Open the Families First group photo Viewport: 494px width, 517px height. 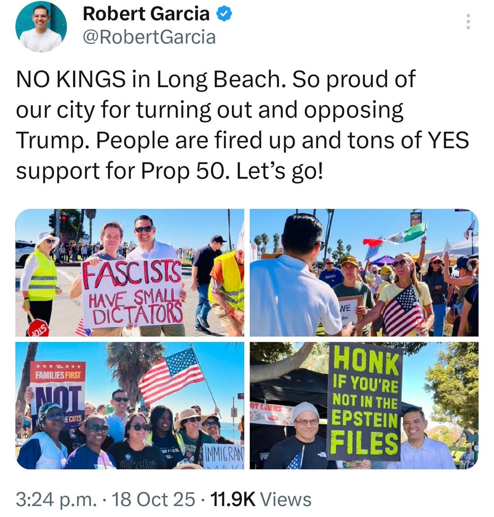(130, 405)
